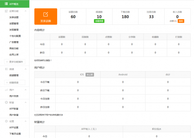Click the 打赏数 column header
The width and height of the screenshot is (194, 138).
(179, 37)
